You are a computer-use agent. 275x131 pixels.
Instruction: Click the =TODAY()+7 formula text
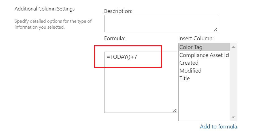pos(122,57)
